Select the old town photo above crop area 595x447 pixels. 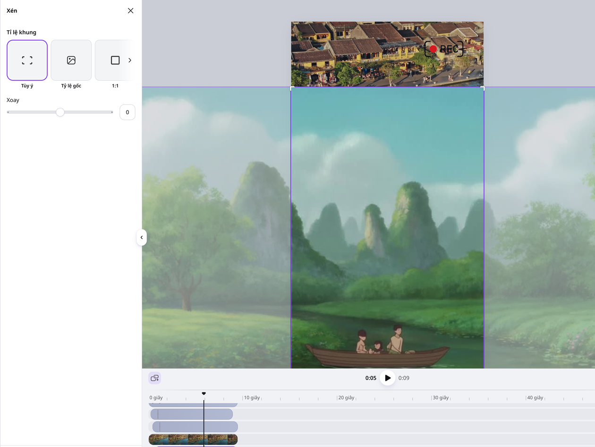pos(387,54)
